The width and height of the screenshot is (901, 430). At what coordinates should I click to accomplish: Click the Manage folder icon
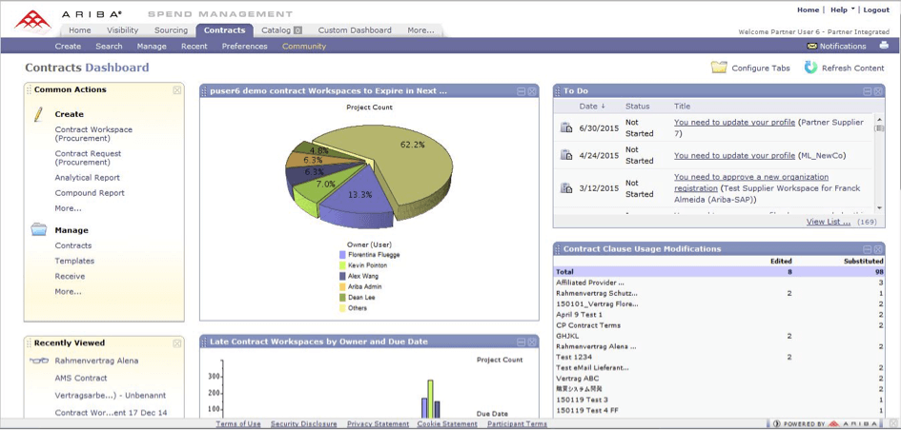pyautogui.click(x=39, y=230)
